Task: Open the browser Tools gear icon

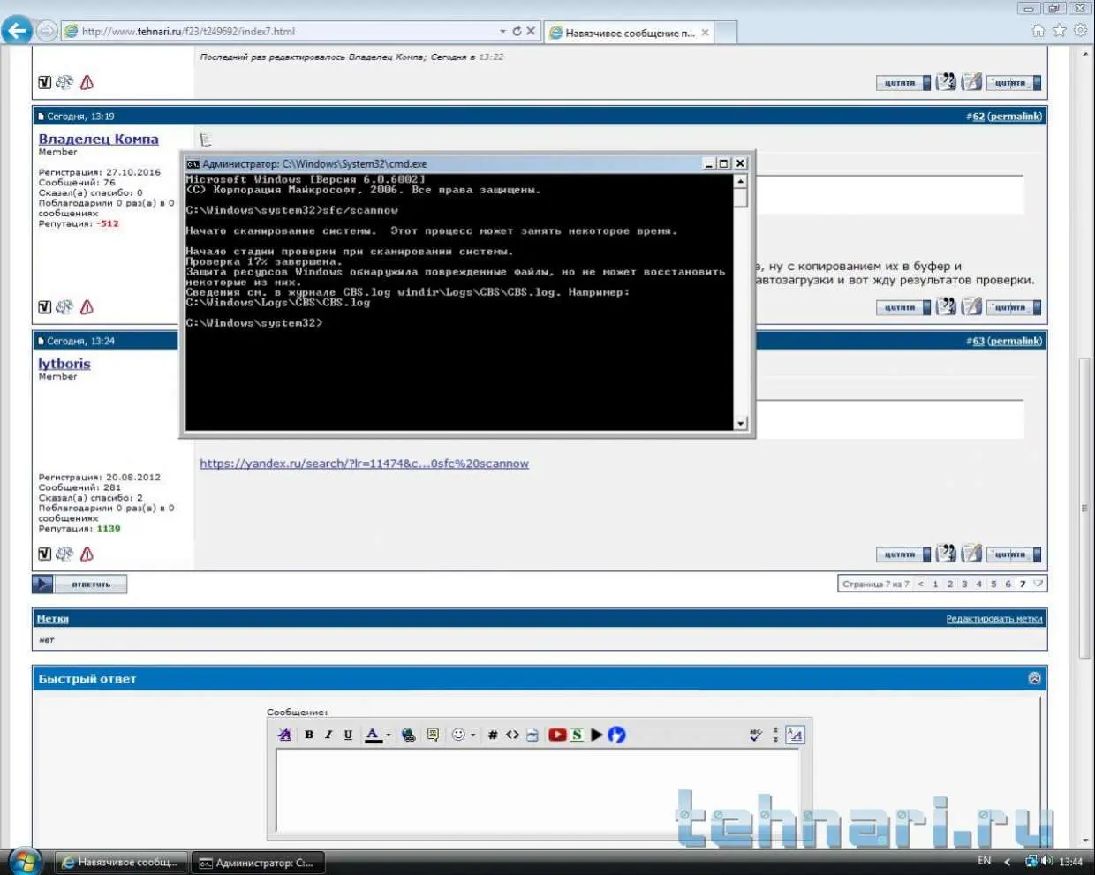Action: (1081, 31)
